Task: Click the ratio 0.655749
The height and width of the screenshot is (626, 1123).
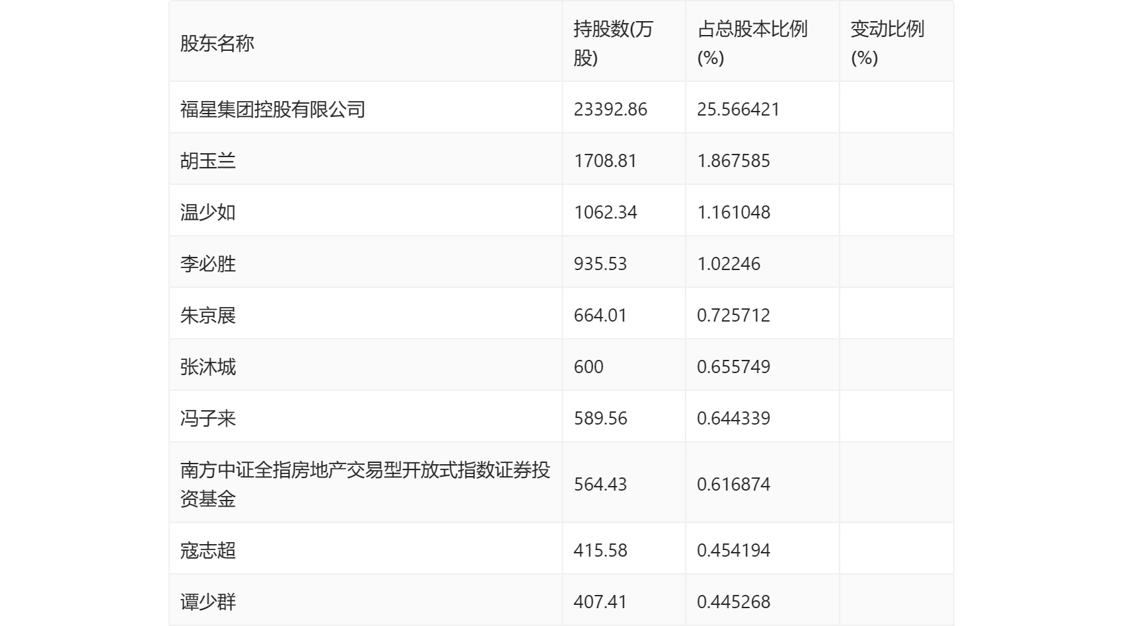Action: point(734,367)
